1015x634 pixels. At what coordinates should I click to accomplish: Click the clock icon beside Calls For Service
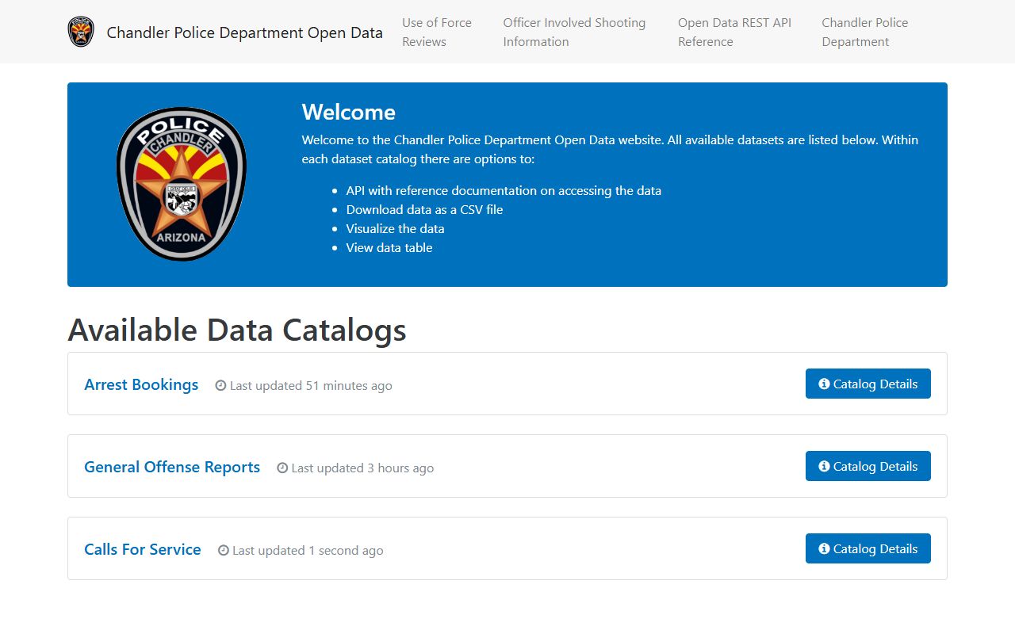point(224,550)
